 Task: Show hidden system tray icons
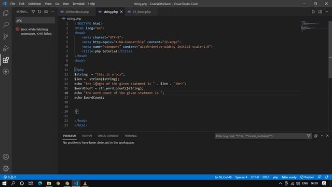280,183
